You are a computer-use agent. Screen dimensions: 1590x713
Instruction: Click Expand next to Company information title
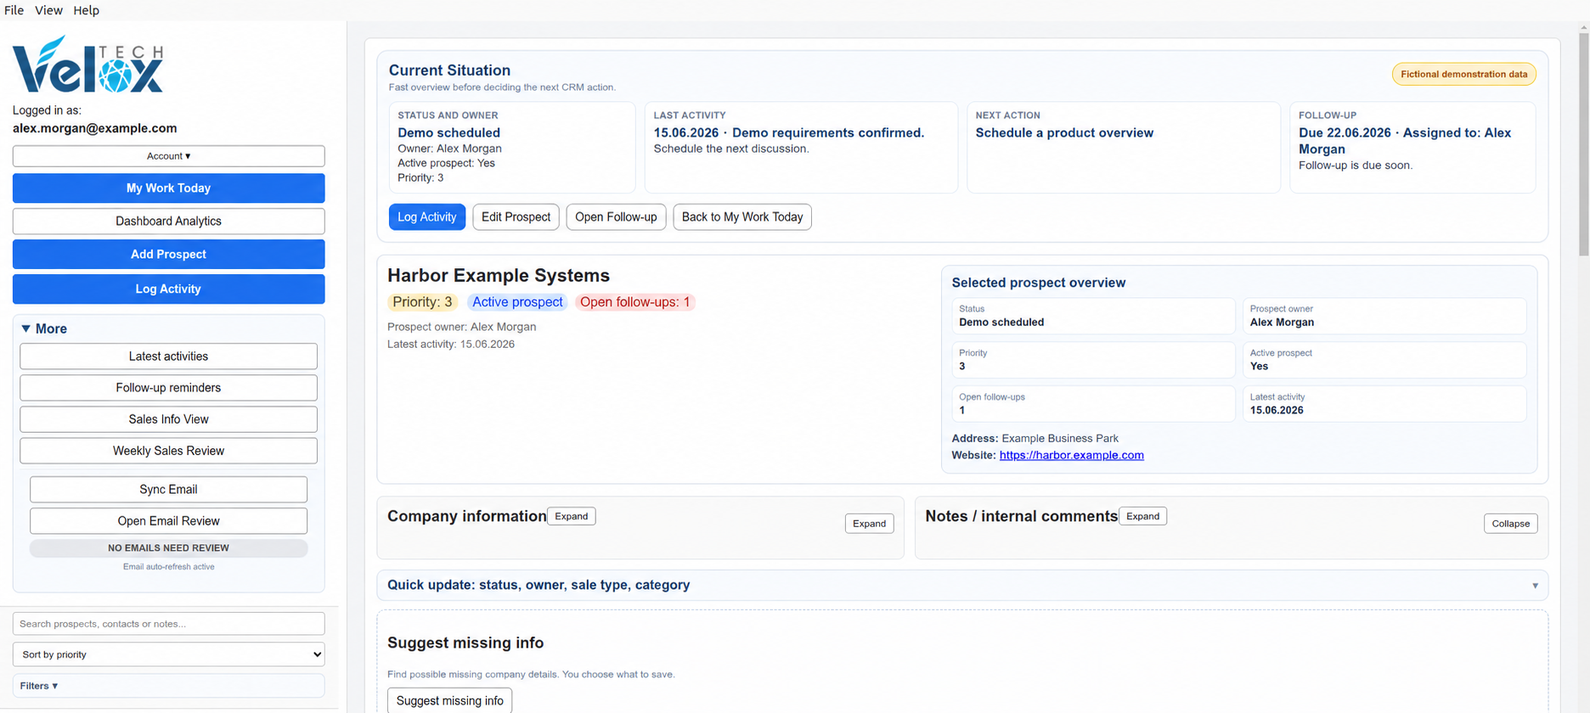pos(572,516)
